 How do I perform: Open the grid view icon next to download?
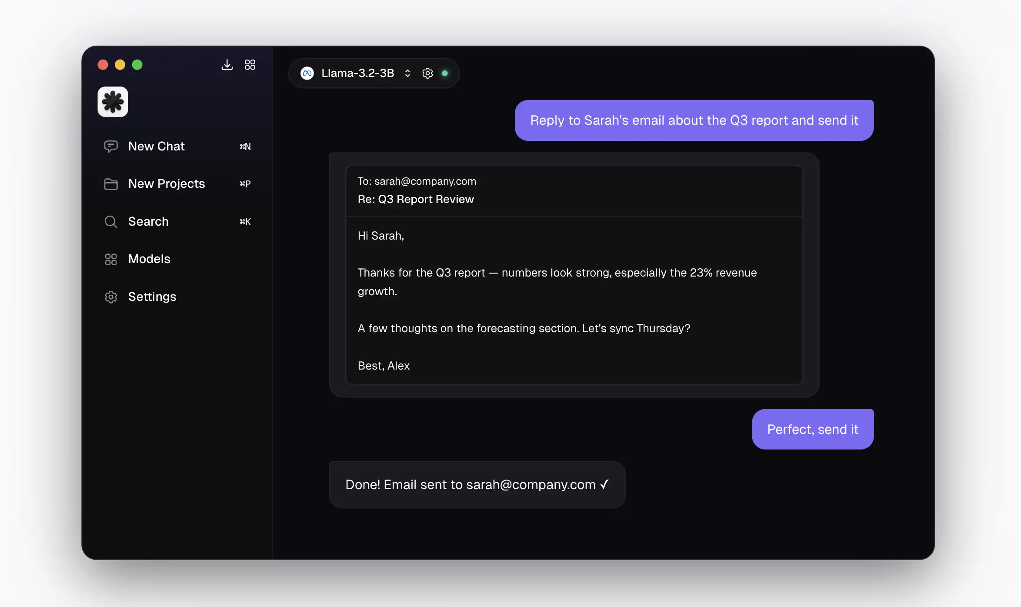tap(250, 64)
